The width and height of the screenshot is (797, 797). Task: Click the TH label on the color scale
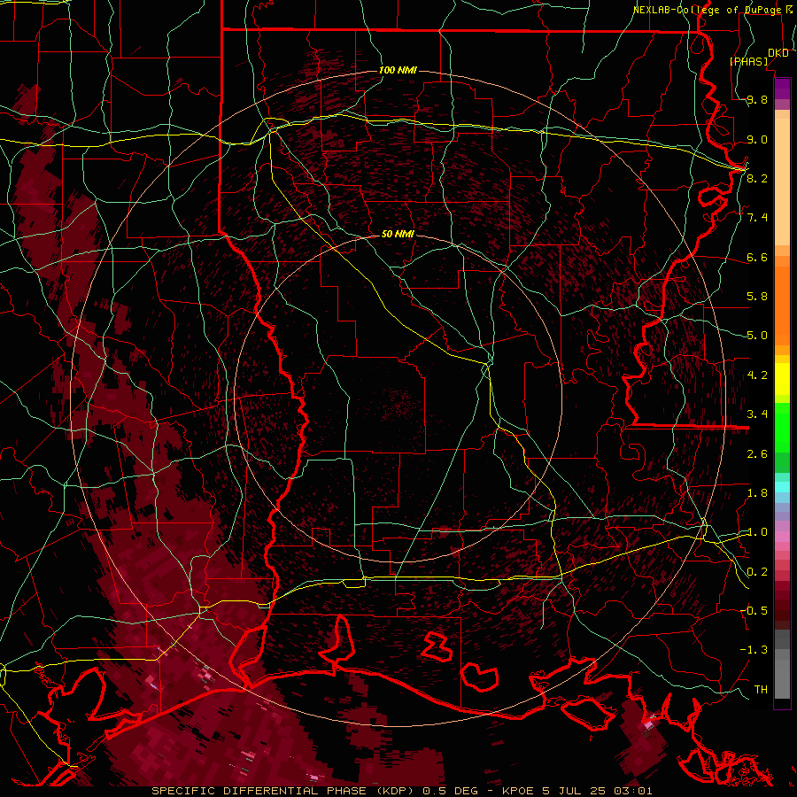click(x=761, y=689)
